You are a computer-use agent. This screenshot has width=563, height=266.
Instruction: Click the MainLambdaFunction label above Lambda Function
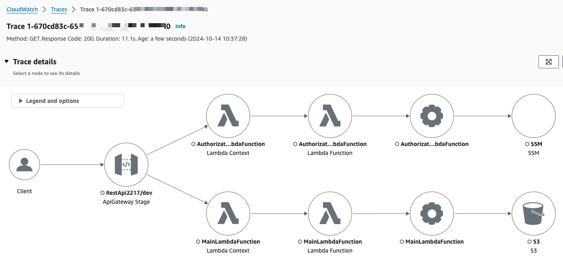click(x=333, y=242)
